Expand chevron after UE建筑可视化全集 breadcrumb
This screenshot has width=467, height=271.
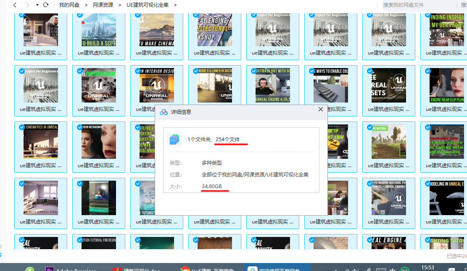click(175, 5)
